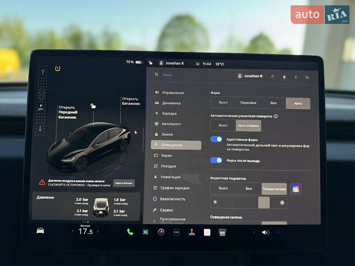The image size is (355, 266).
Task: Open the media player icon in bottom bar
Action: pyautogui.click(x=161, y=231)
